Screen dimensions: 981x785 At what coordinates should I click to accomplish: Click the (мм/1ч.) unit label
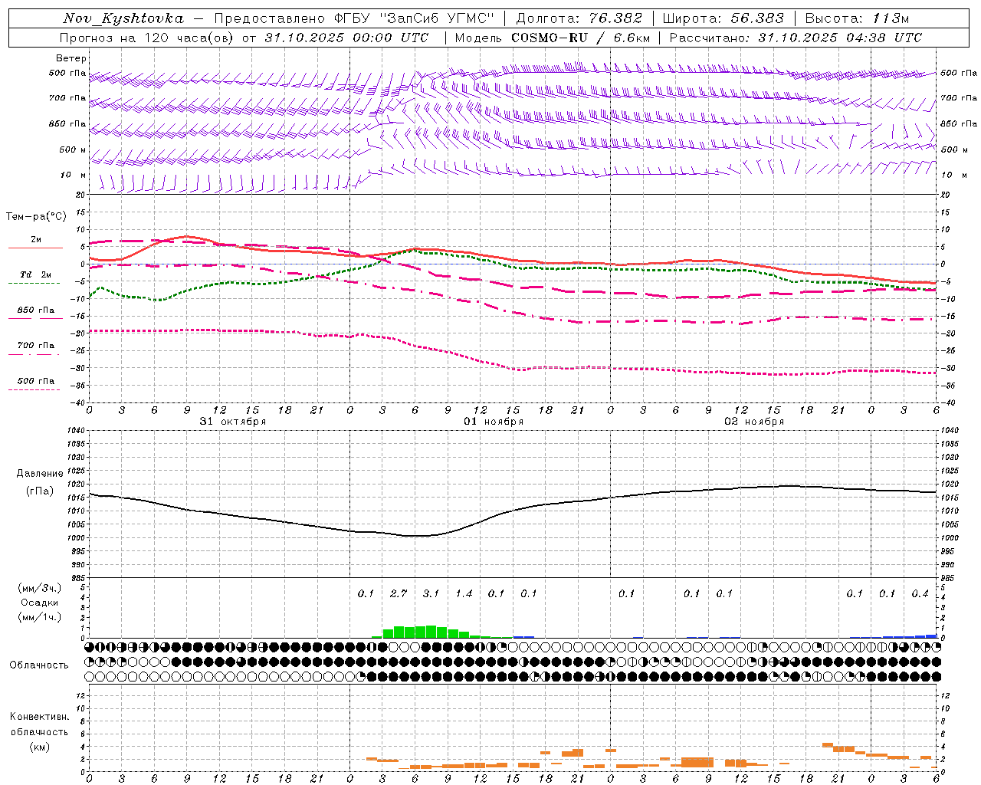[x=39, y=617]
